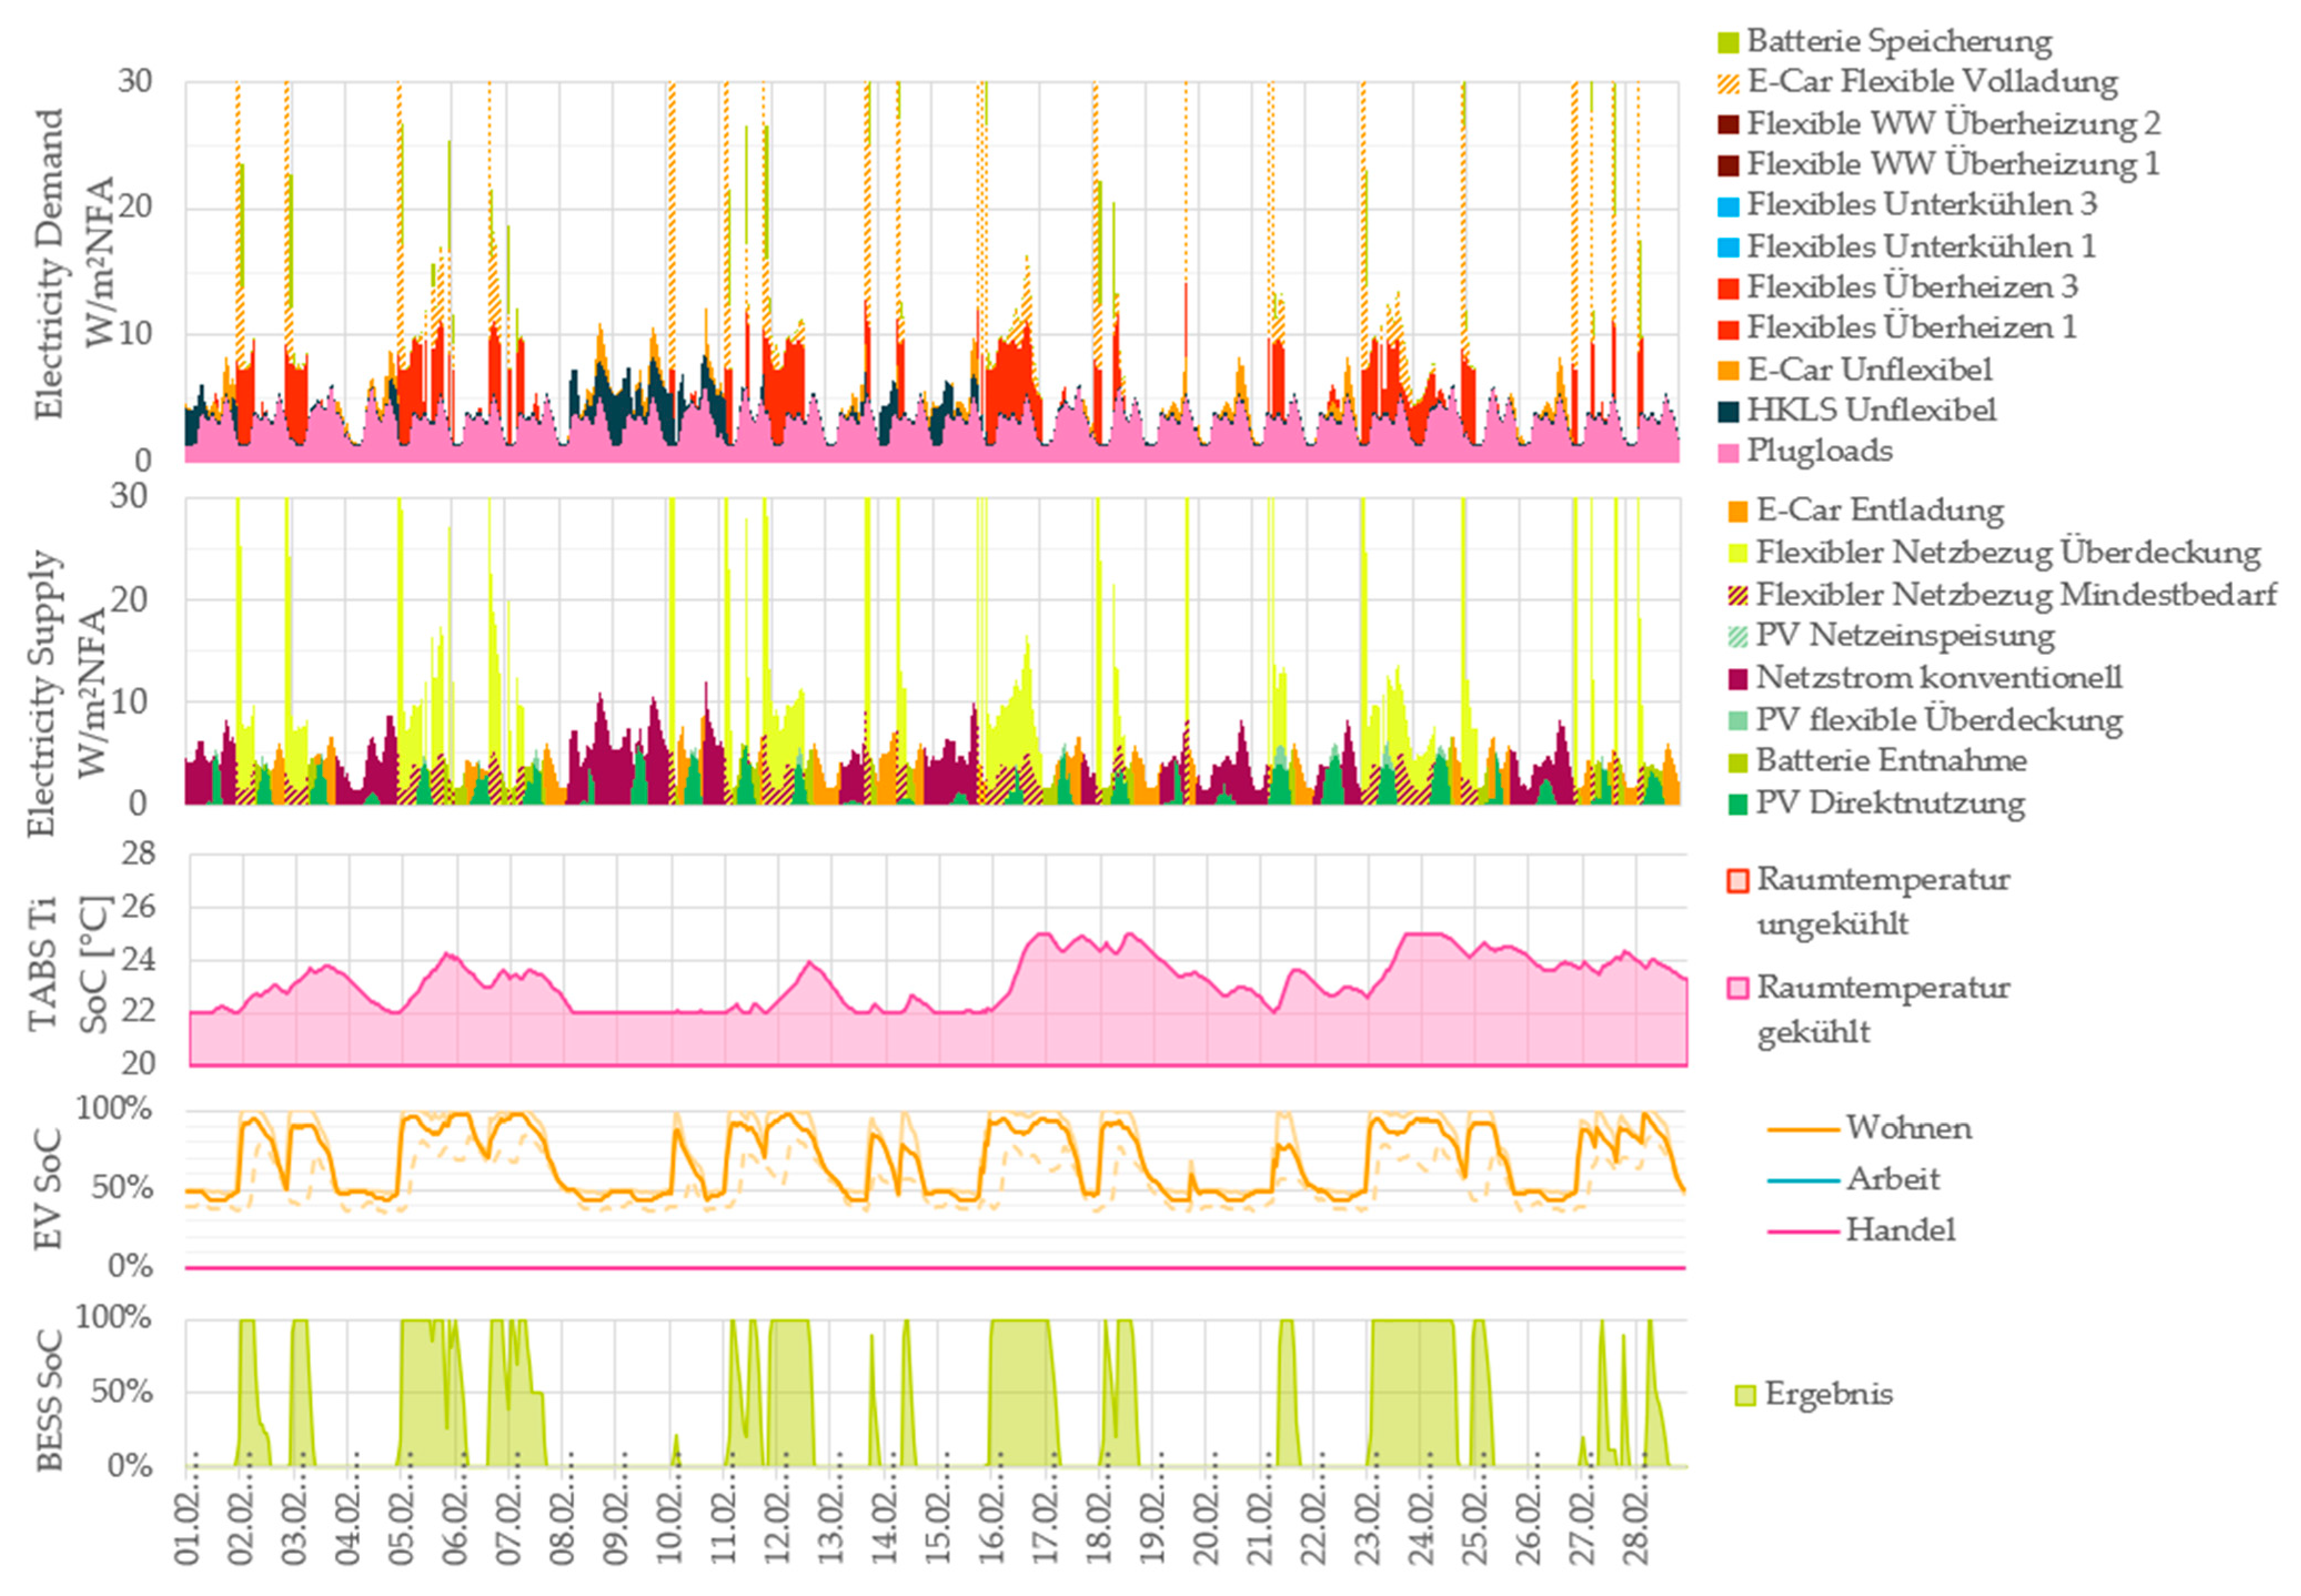Click the Batterie Speicherung legend swatch
This screenshot has width=2301, height=1596.
click(1727, 43)
